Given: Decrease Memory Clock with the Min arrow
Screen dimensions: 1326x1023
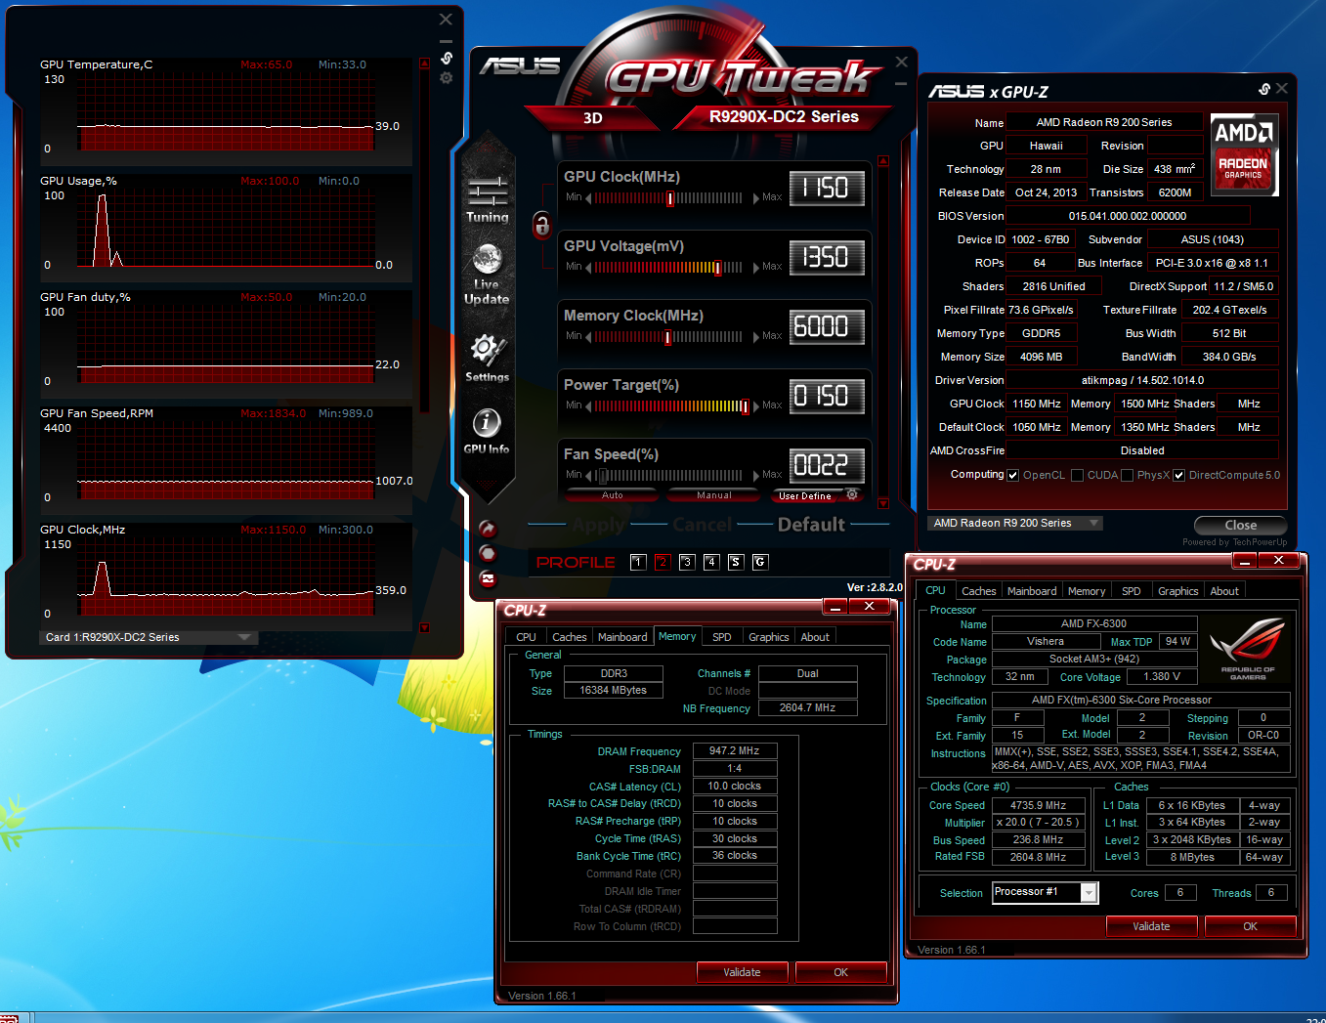Looking at the screenshot, I should 588,336.
